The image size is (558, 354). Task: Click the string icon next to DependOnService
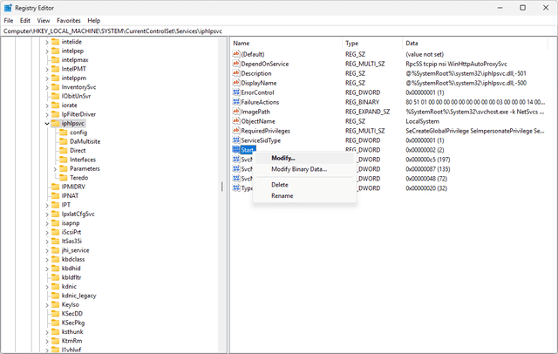pos(236,64)
